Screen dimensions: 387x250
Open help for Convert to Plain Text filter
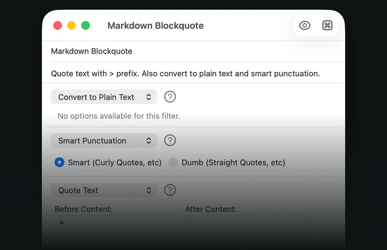coord(170,97)
